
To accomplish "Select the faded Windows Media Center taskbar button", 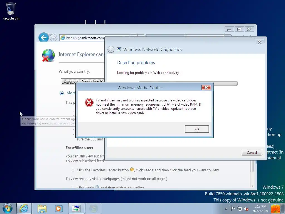I will point(94,208).
